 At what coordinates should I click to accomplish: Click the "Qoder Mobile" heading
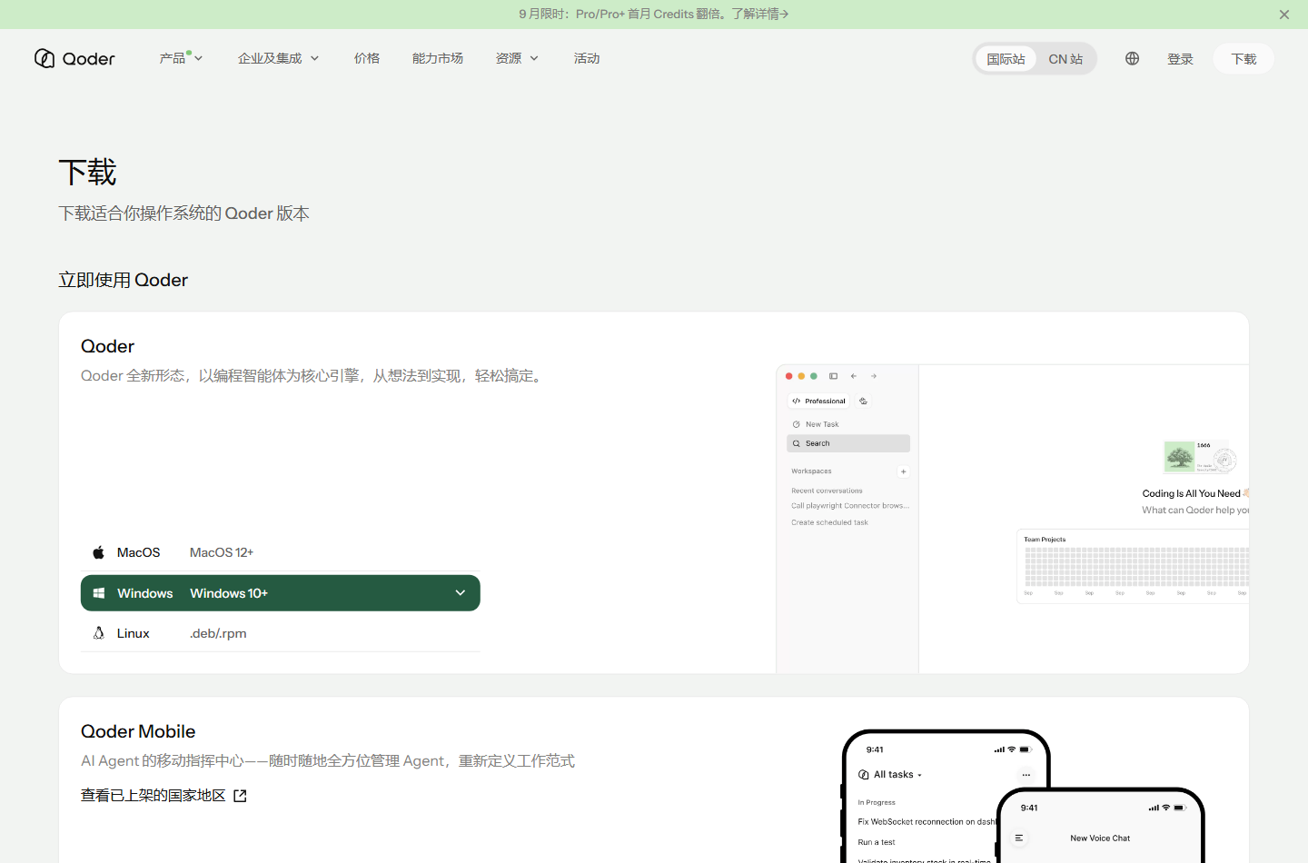point(138,731)
